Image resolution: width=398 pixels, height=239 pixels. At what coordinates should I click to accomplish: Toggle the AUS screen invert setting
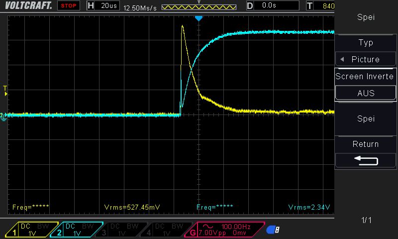pos(366,93)
